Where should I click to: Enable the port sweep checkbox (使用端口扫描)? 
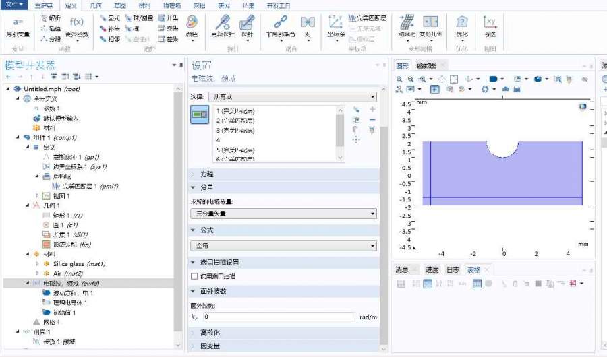click(194, 276)
